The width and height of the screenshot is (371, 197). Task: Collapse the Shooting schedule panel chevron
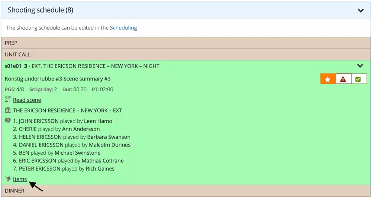point(360,10)
